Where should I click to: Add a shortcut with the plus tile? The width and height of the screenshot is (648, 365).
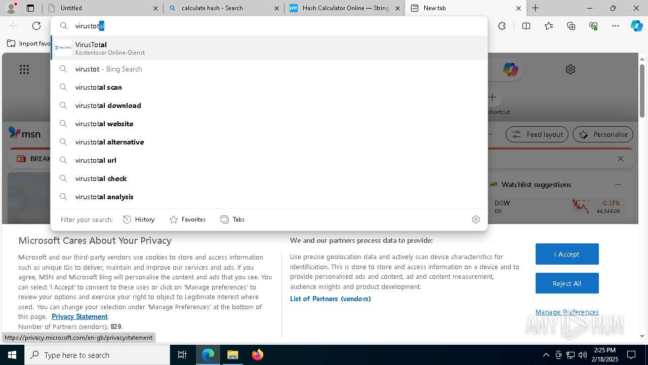click(492, 97)
